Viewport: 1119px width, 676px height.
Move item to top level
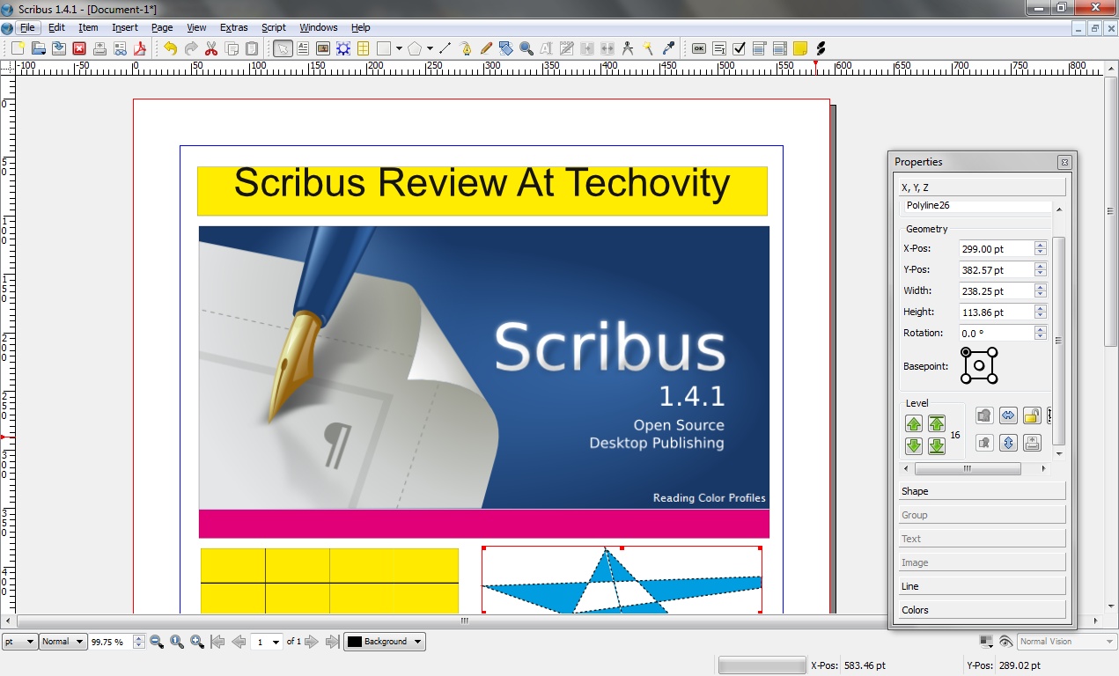click(937, 424)
